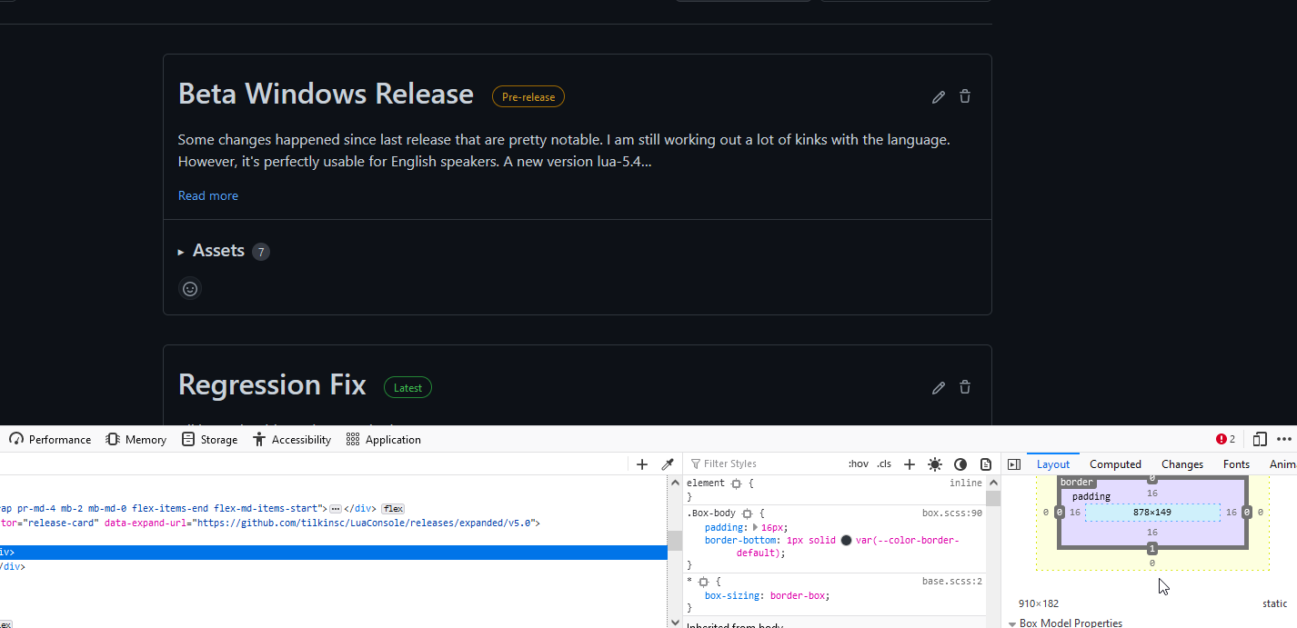Click the Latest badge
The height and width of the screenshot is (628, 1297).
pos(407,387)
